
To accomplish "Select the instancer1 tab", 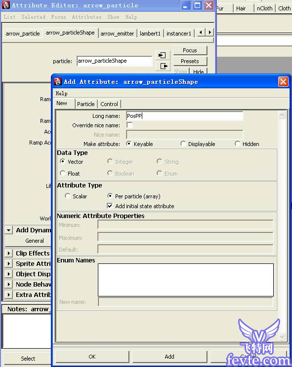I will pos(179,34).
